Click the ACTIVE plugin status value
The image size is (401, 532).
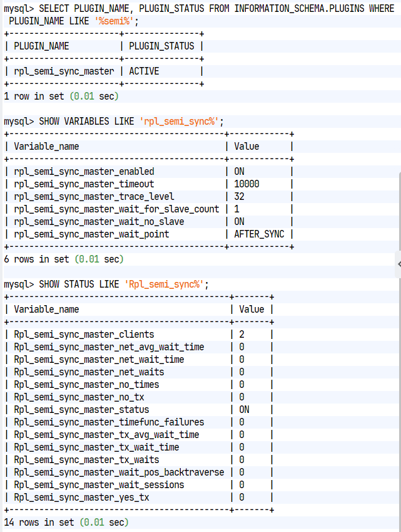click(144, 71)
